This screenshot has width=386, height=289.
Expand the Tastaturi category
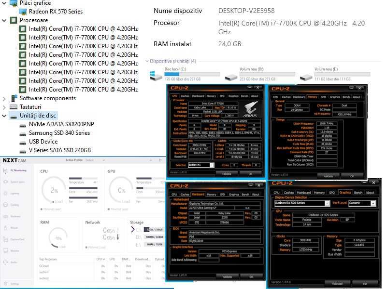pos(4,107)
